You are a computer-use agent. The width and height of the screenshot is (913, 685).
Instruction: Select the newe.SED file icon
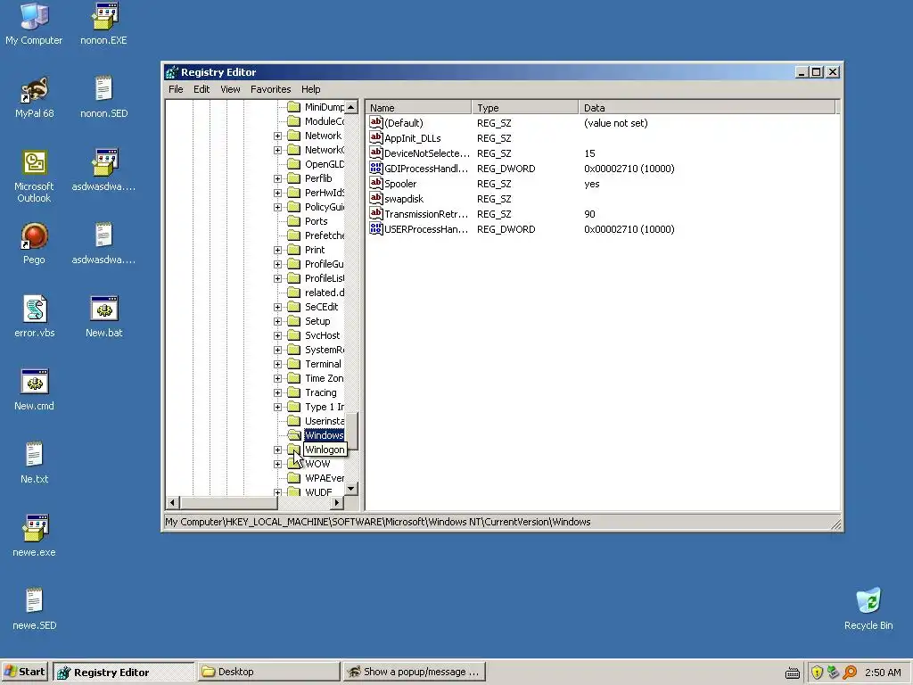coord(34,602)
